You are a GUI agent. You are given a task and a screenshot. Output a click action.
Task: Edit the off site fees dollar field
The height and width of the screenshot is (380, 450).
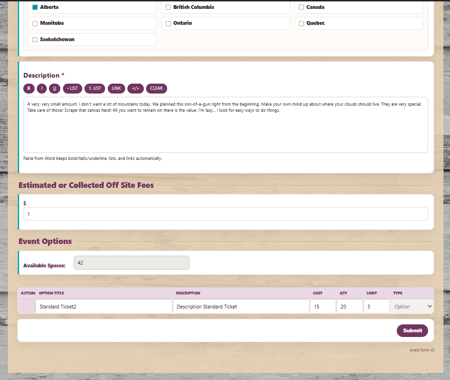point(225,214)
